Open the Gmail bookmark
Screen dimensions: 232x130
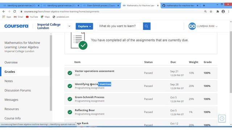18,17
